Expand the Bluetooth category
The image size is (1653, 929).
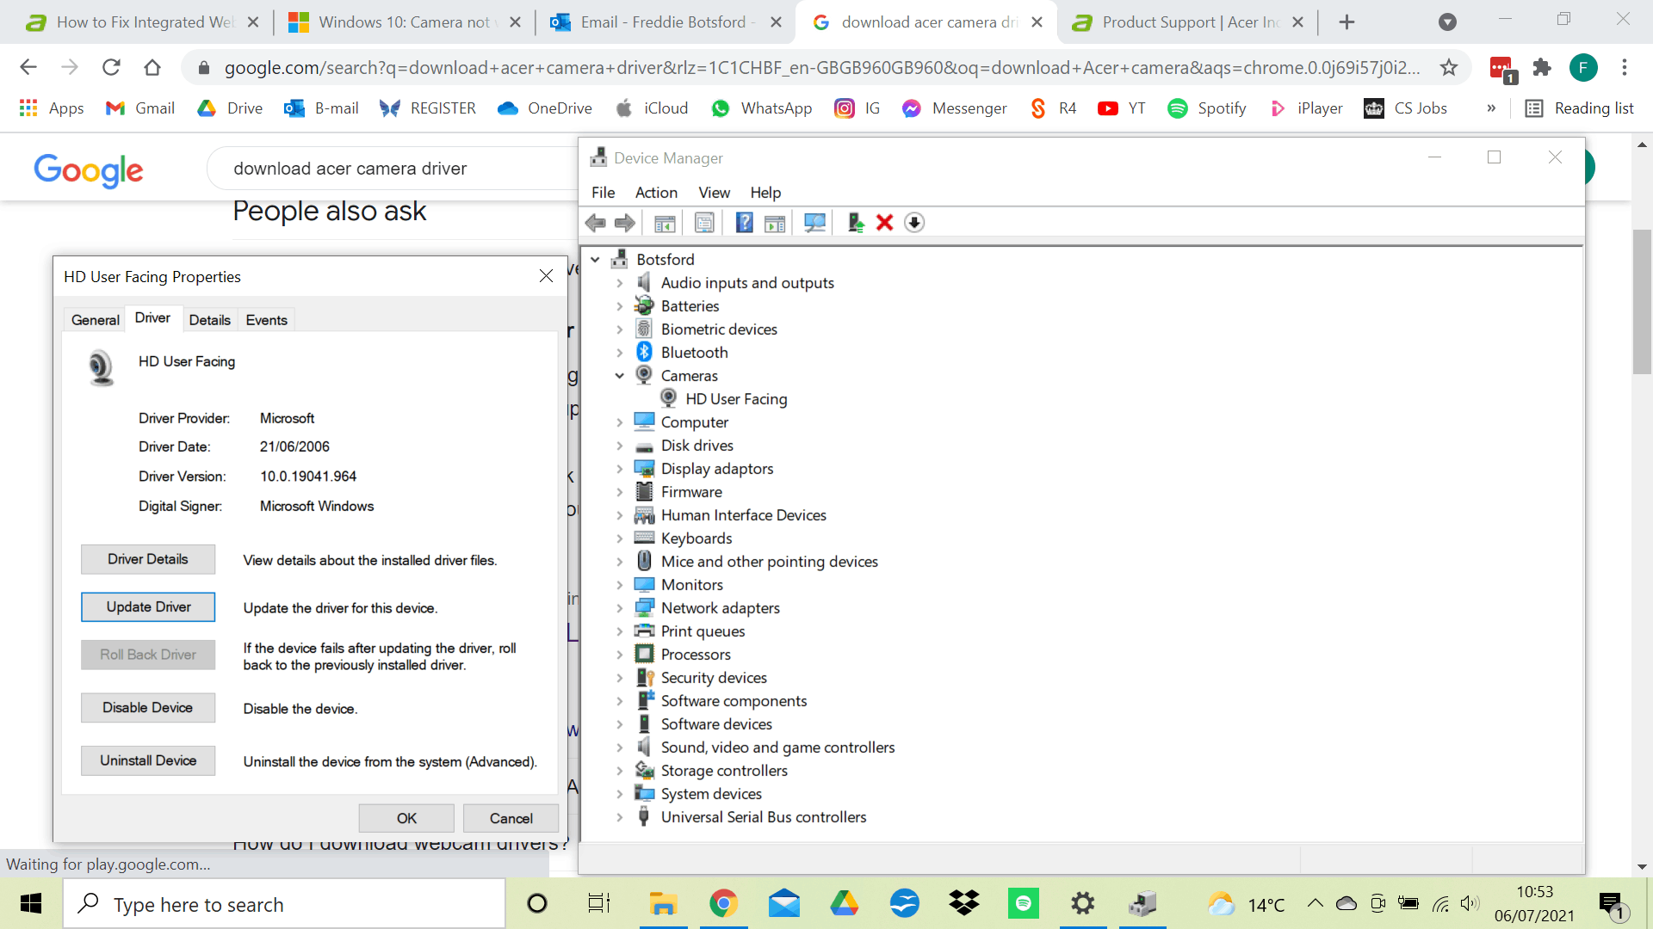[619, 353]
